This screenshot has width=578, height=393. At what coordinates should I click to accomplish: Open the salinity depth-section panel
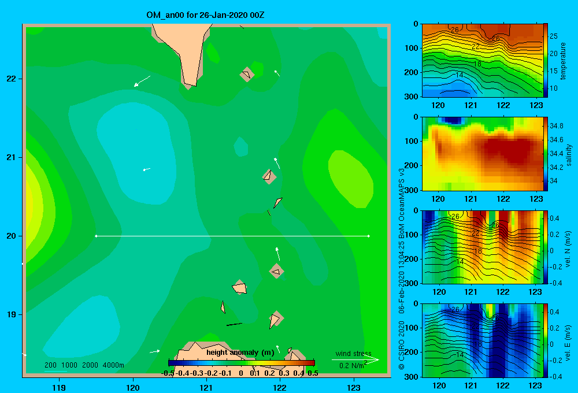click(x=483, y=154)
